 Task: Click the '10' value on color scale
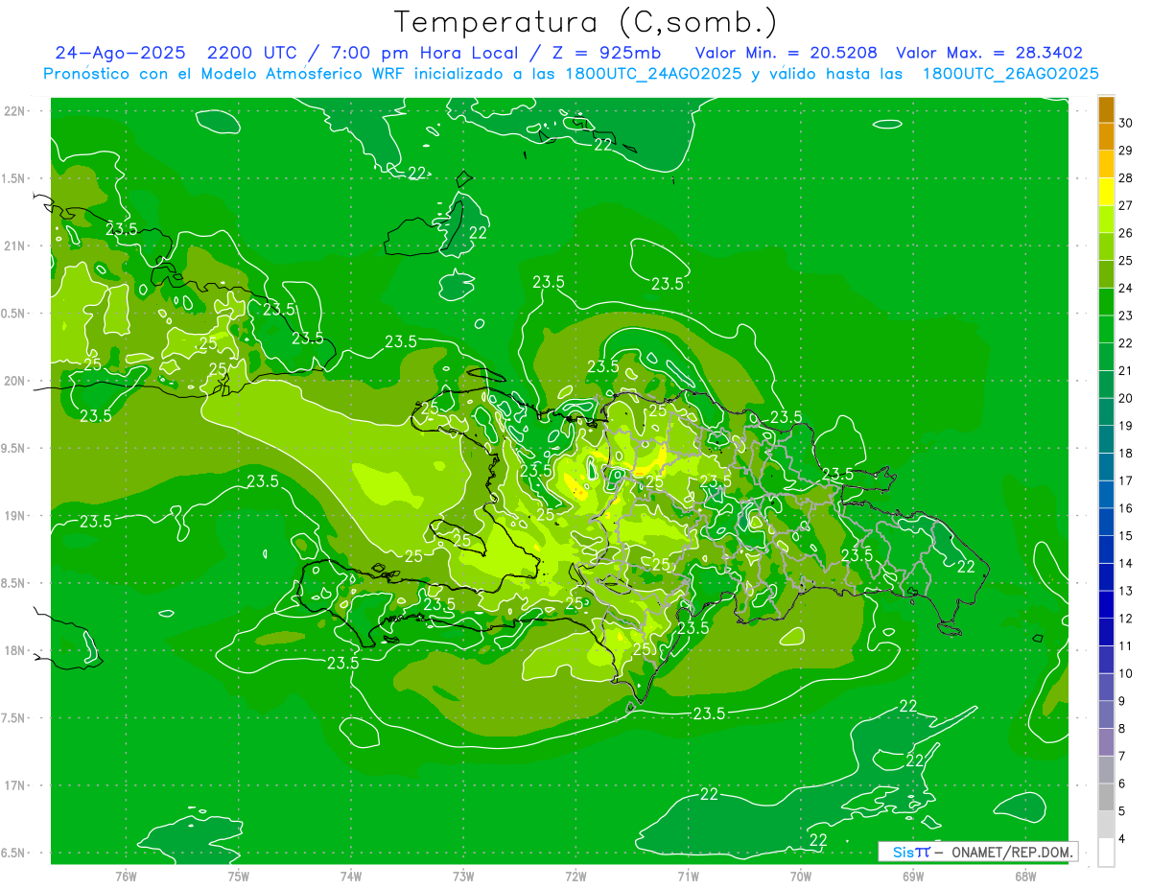(x=1126, y=673)
